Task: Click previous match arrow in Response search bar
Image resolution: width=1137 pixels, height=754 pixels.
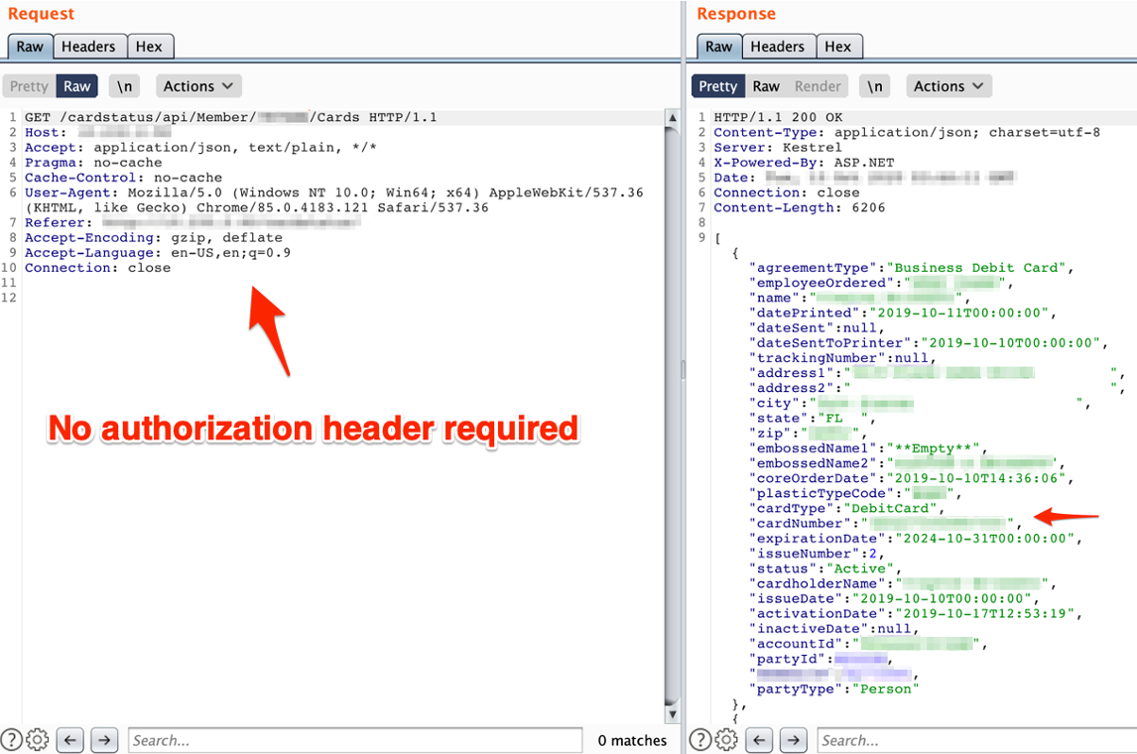Action: coord(759,740)
